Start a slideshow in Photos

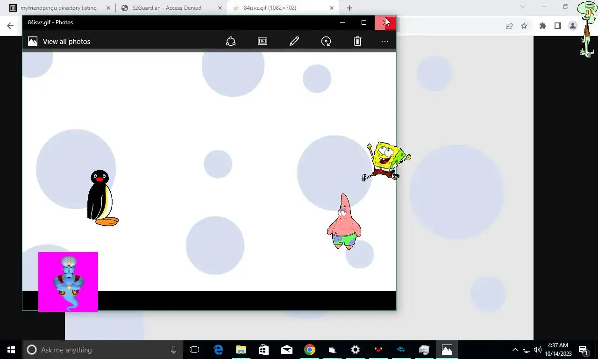(x=263, y=41)
